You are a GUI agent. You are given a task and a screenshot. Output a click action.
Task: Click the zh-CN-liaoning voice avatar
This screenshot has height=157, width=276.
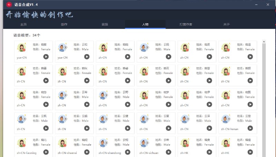[x=22, y=143]
